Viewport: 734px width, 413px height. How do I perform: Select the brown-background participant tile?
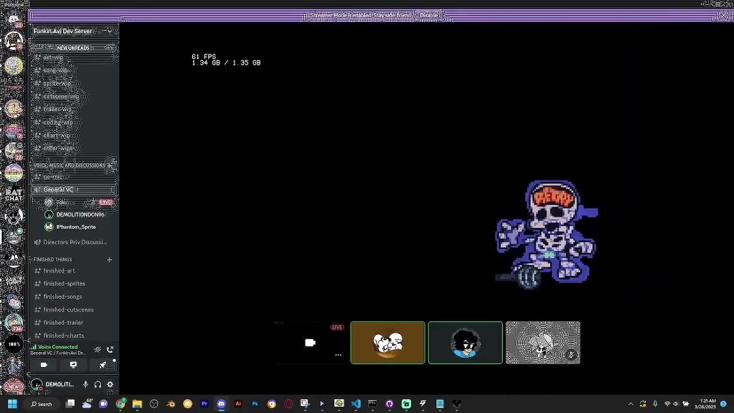click(388, 343)
